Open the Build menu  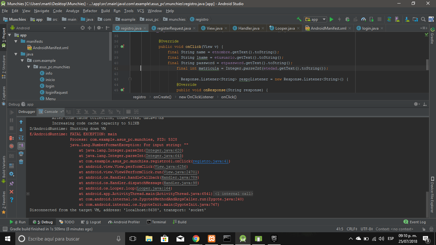tap(105, 11)
